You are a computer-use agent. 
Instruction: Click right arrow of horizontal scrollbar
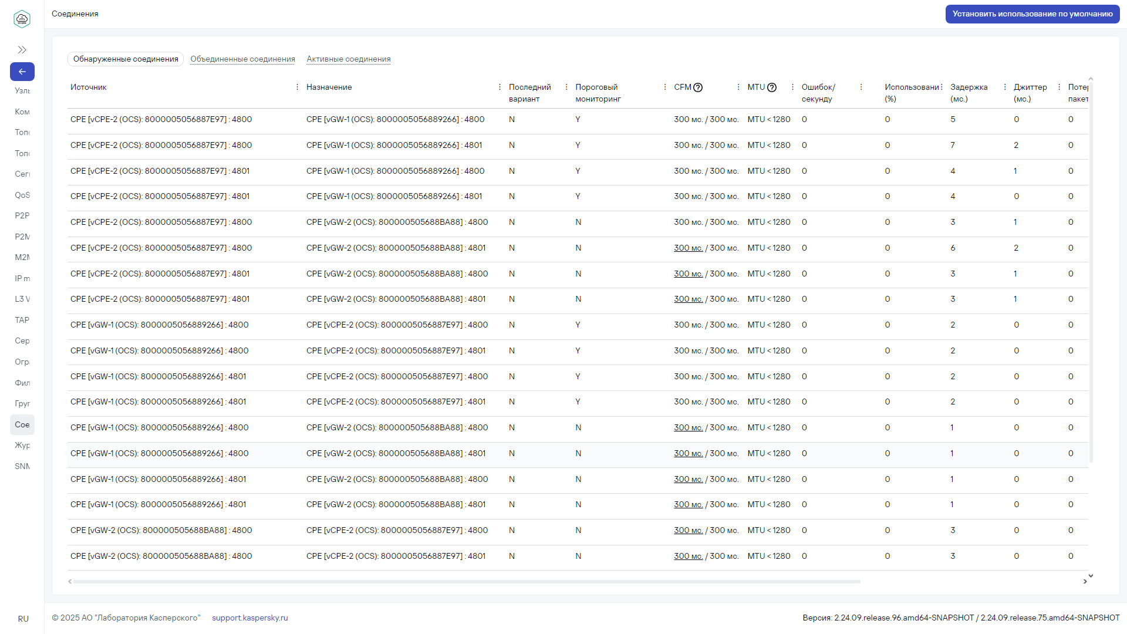(1085, 582)
